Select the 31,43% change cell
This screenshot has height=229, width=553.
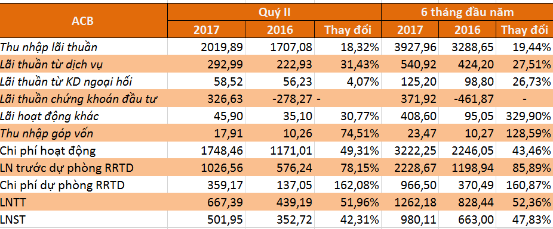coord(348,64)
